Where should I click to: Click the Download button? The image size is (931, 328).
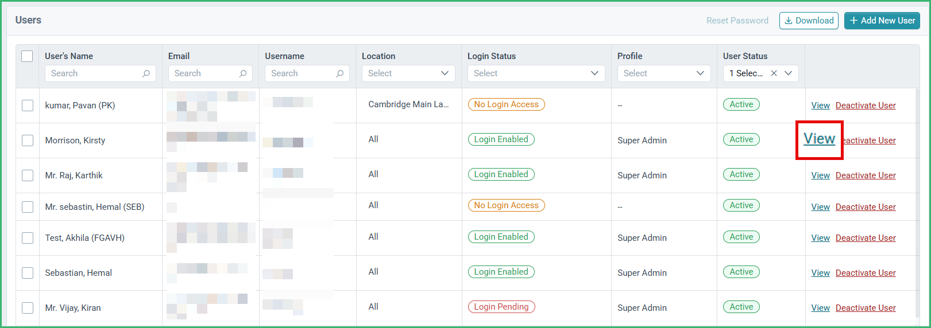(x=809, y=21)
